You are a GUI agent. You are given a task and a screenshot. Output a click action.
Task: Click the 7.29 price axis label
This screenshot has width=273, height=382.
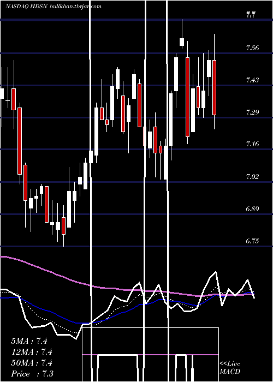point(252,112)
